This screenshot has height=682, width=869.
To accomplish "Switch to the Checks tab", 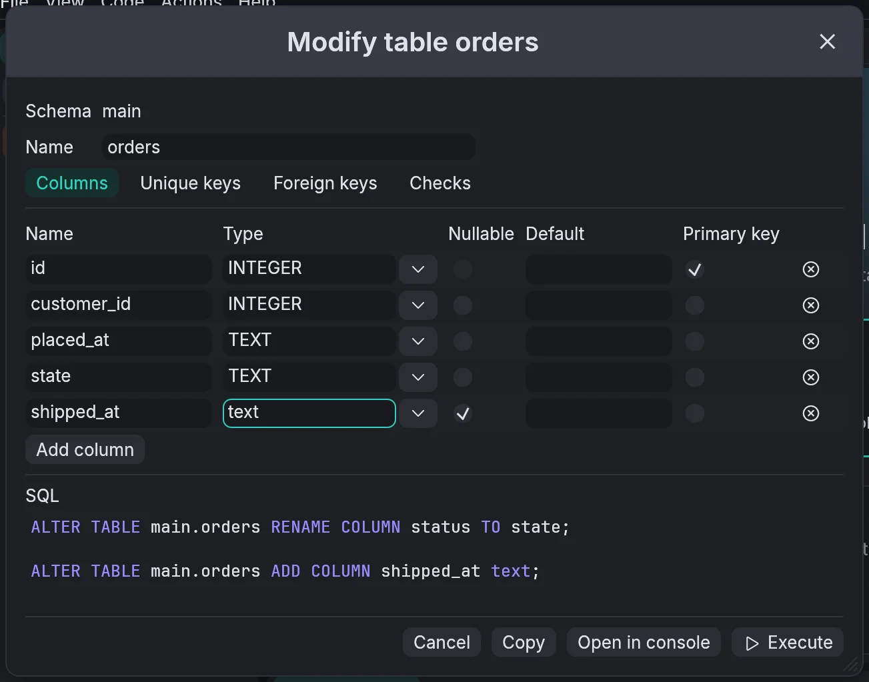I will [440, 183].
